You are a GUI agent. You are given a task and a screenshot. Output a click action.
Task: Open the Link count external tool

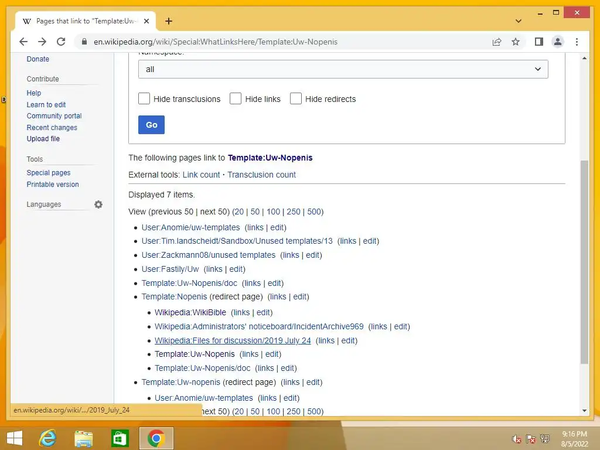point(202,175)
